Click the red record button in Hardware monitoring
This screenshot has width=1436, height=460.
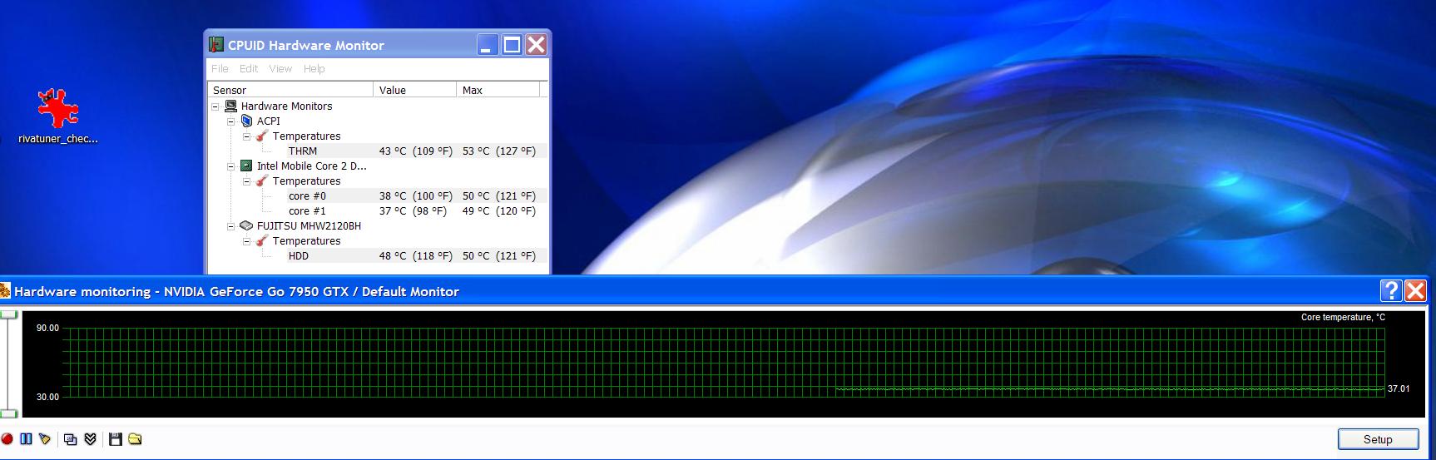7,439
